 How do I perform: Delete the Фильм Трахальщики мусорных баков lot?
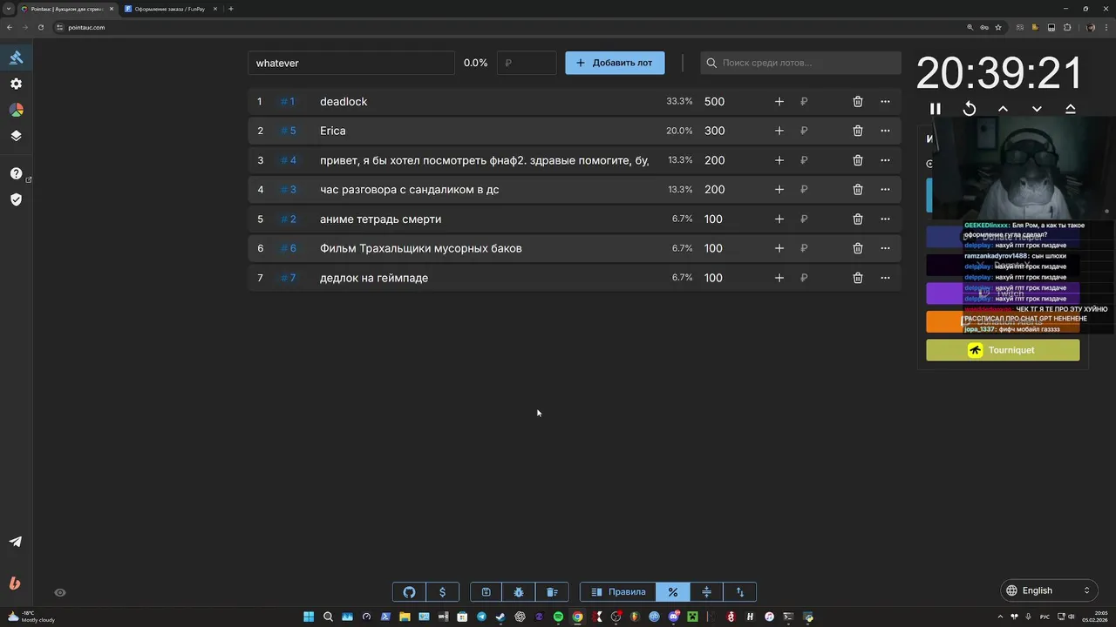click(x=858, y=248)
